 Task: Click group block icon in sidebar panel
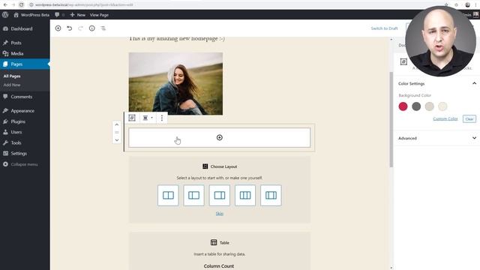tap(403, 61)
